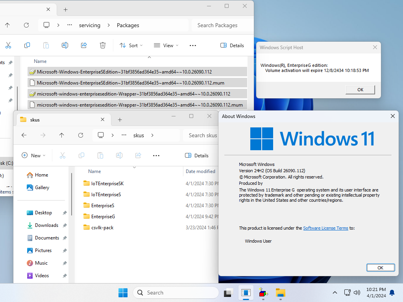Click Name column header in skus window

coord(94,171)
